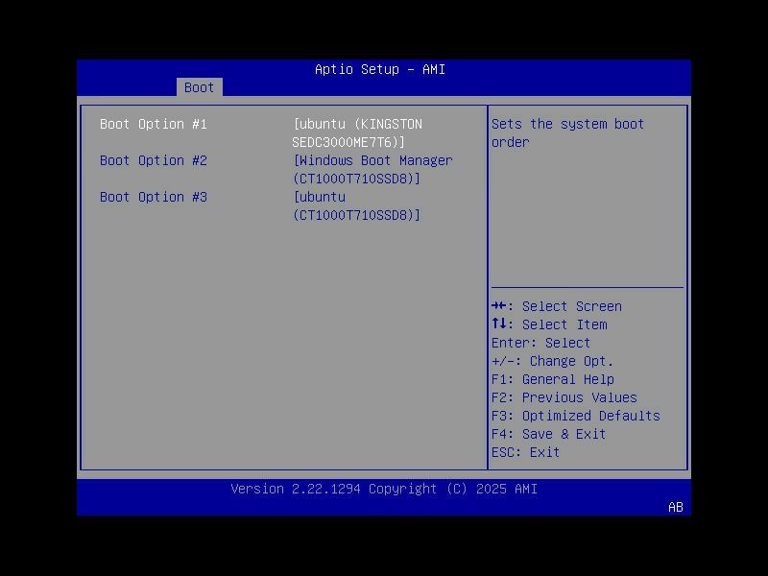Switch to the Boot tab
The height and width of the screenshot is (576, 768).
(x=199, y=87)
